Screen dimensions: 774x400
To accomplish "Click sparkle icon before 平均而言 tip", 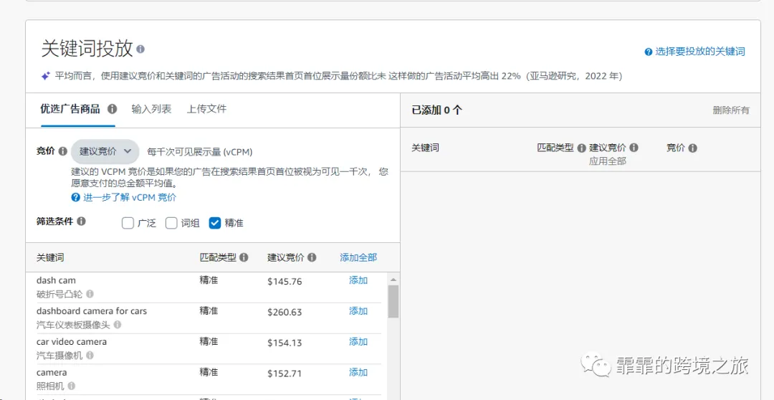I will click(45, 76).
